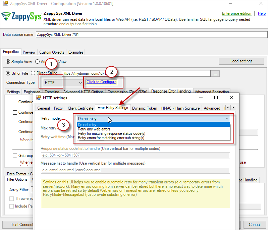Open the Client Certificate tab
The height and width of the screenshot is (230, 268).
point(81,108)
